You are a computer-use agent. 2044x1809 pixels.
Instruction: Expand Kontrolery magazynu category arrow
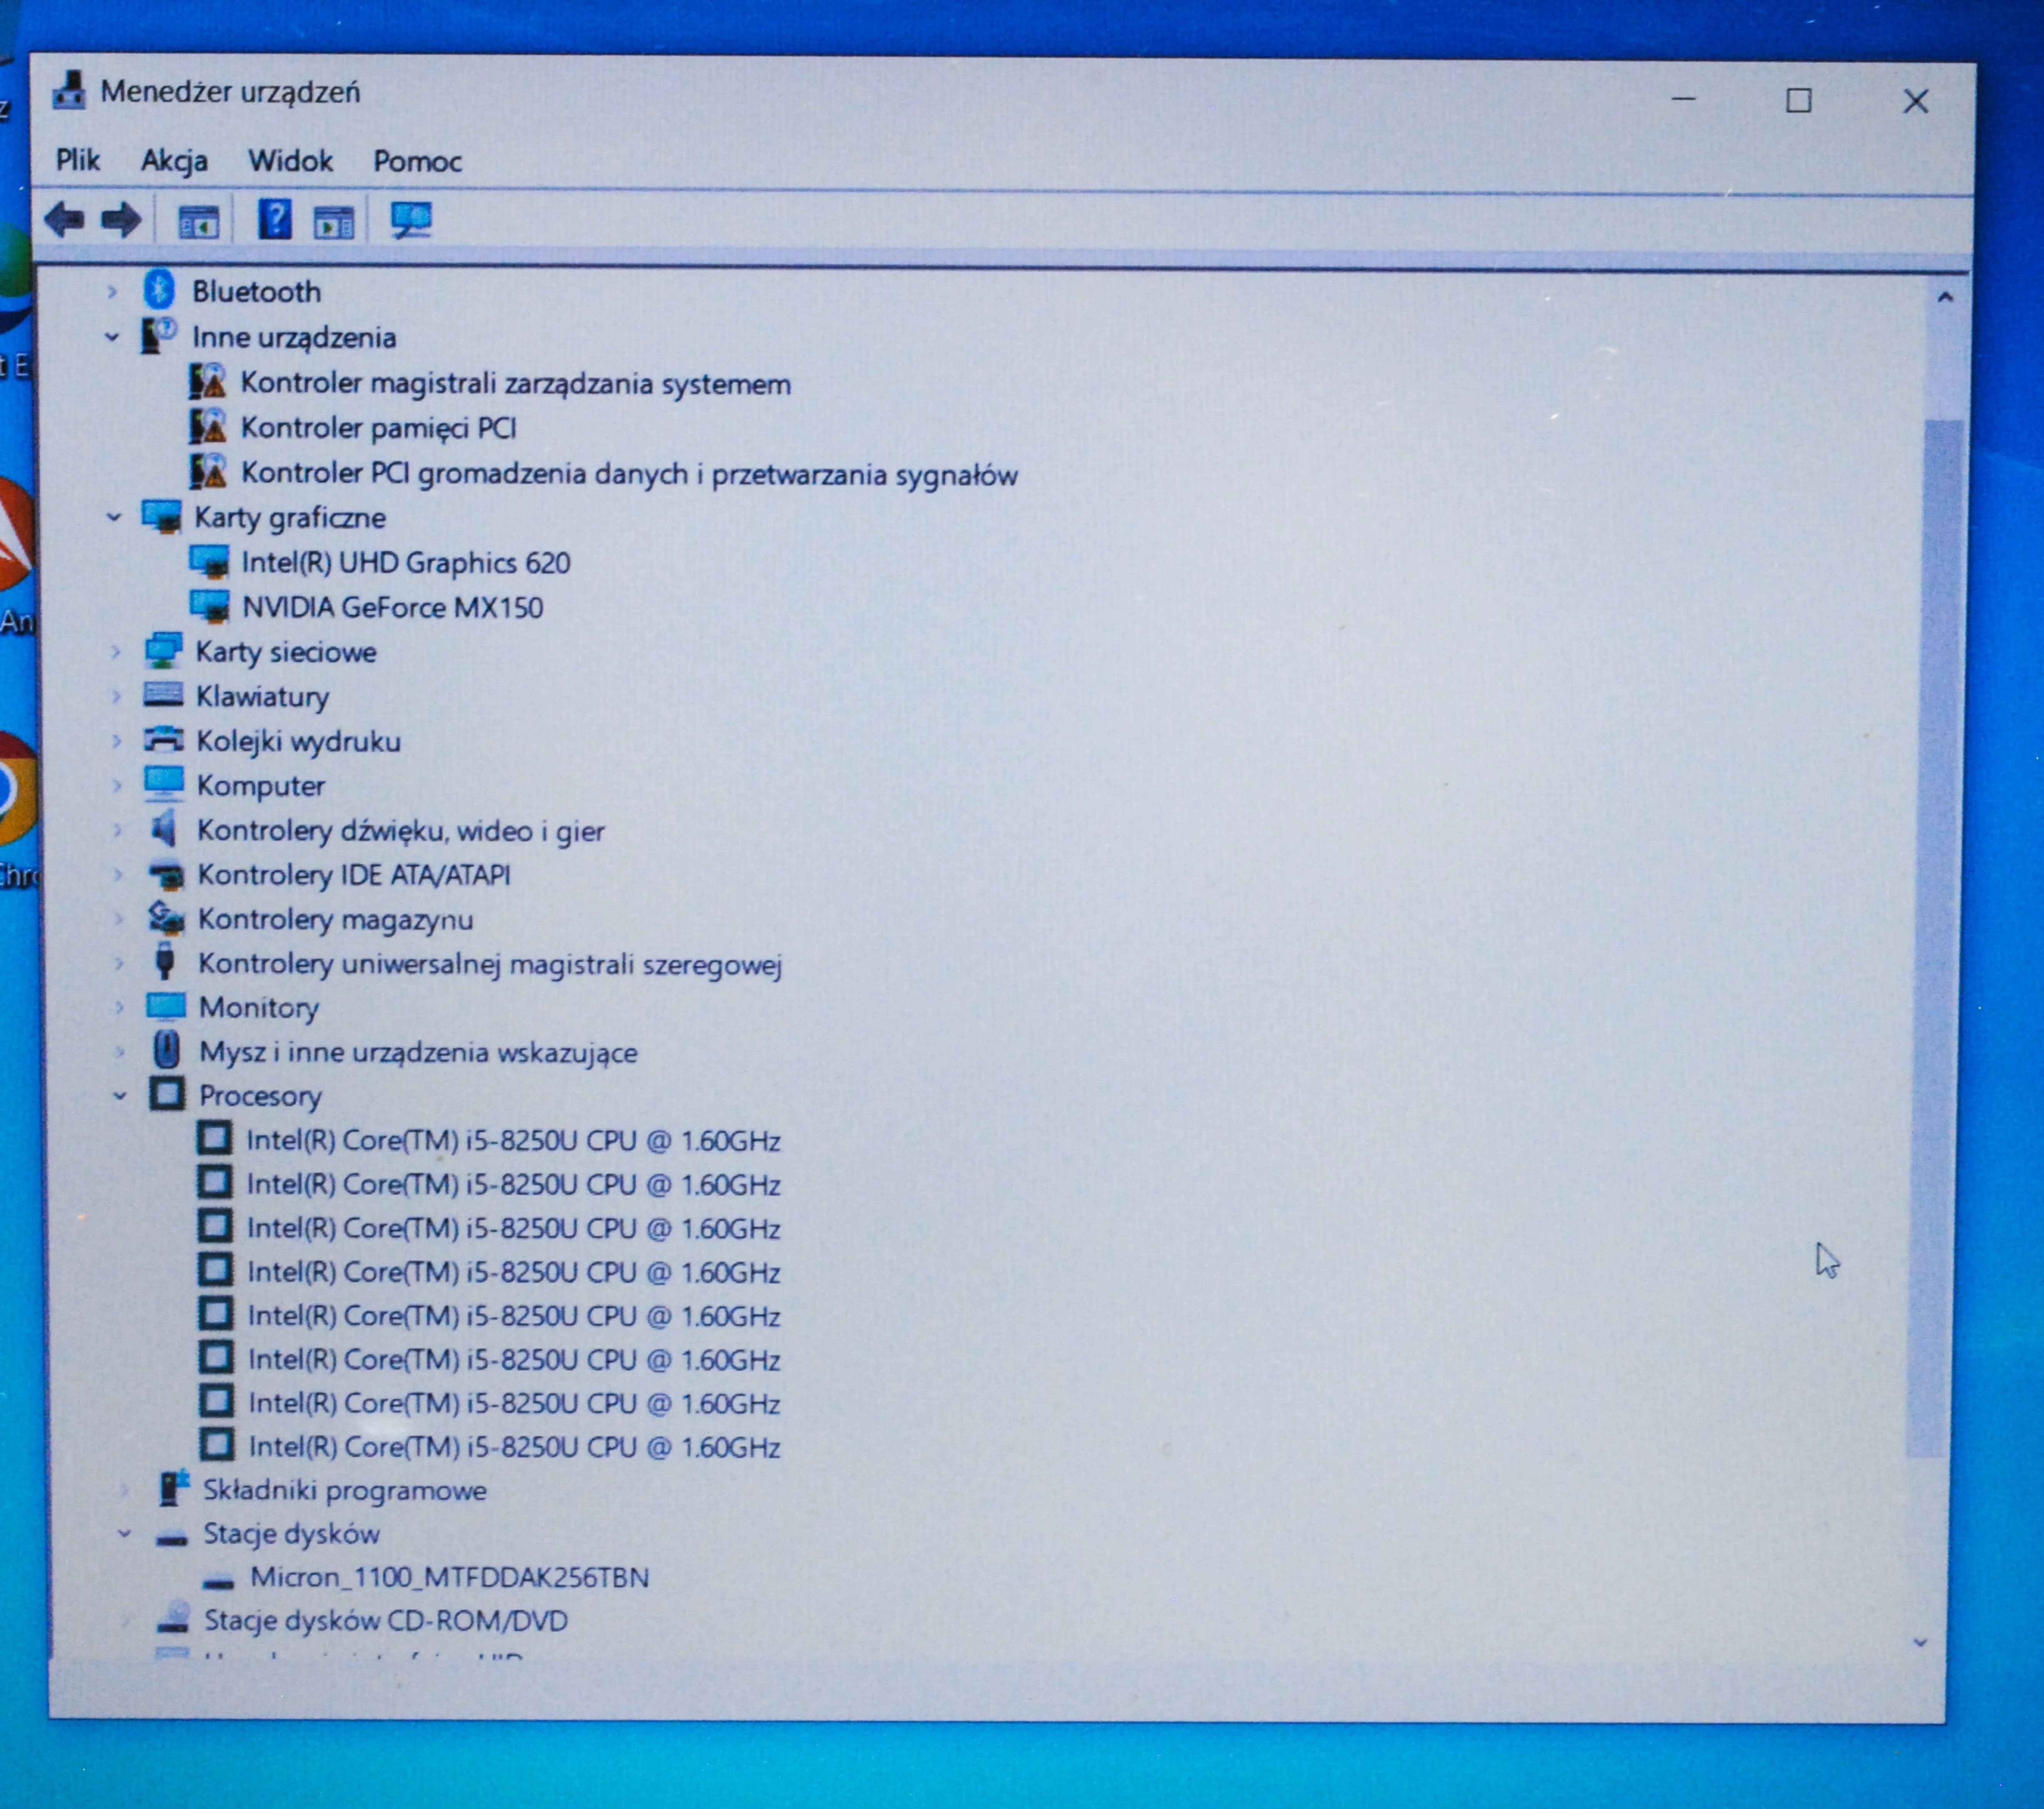(118, 918)
